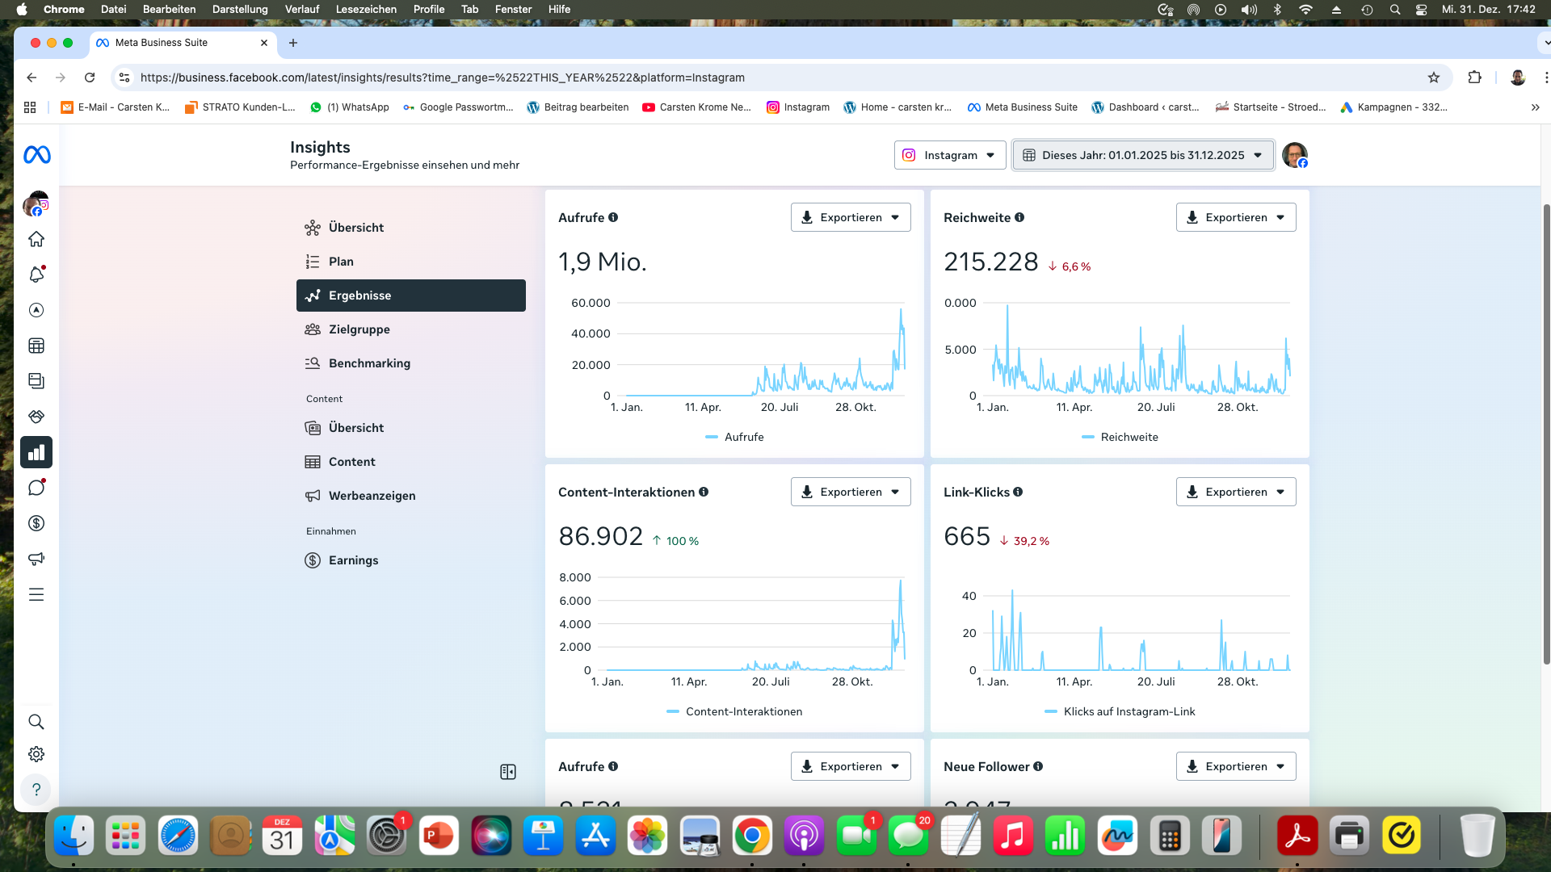Click the monetization dollar sidebar icon
Screen dimensions: 1551x872
click(x=36, y=523)
